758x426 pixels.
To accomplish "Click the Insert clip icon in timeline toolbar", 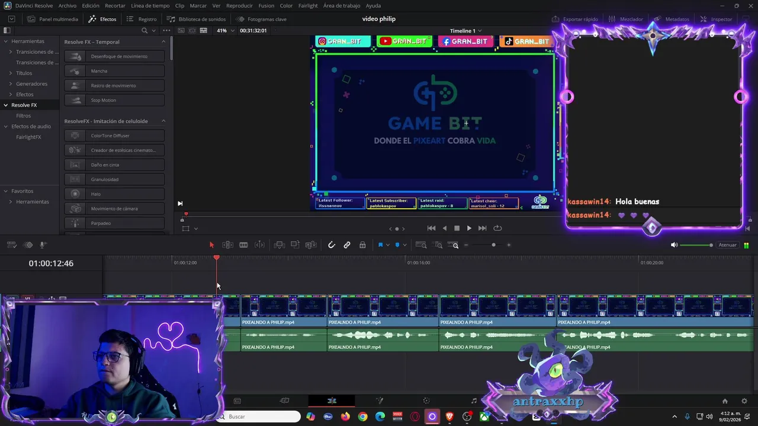I will 280,245.
